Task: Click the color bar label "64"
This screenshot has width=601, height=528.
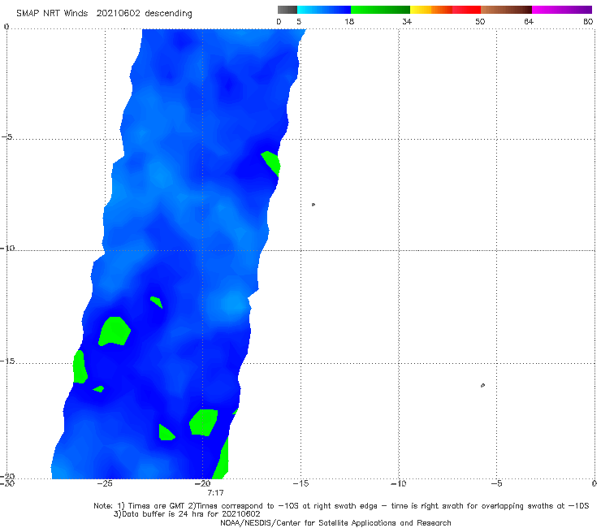Action: point(529,21)
